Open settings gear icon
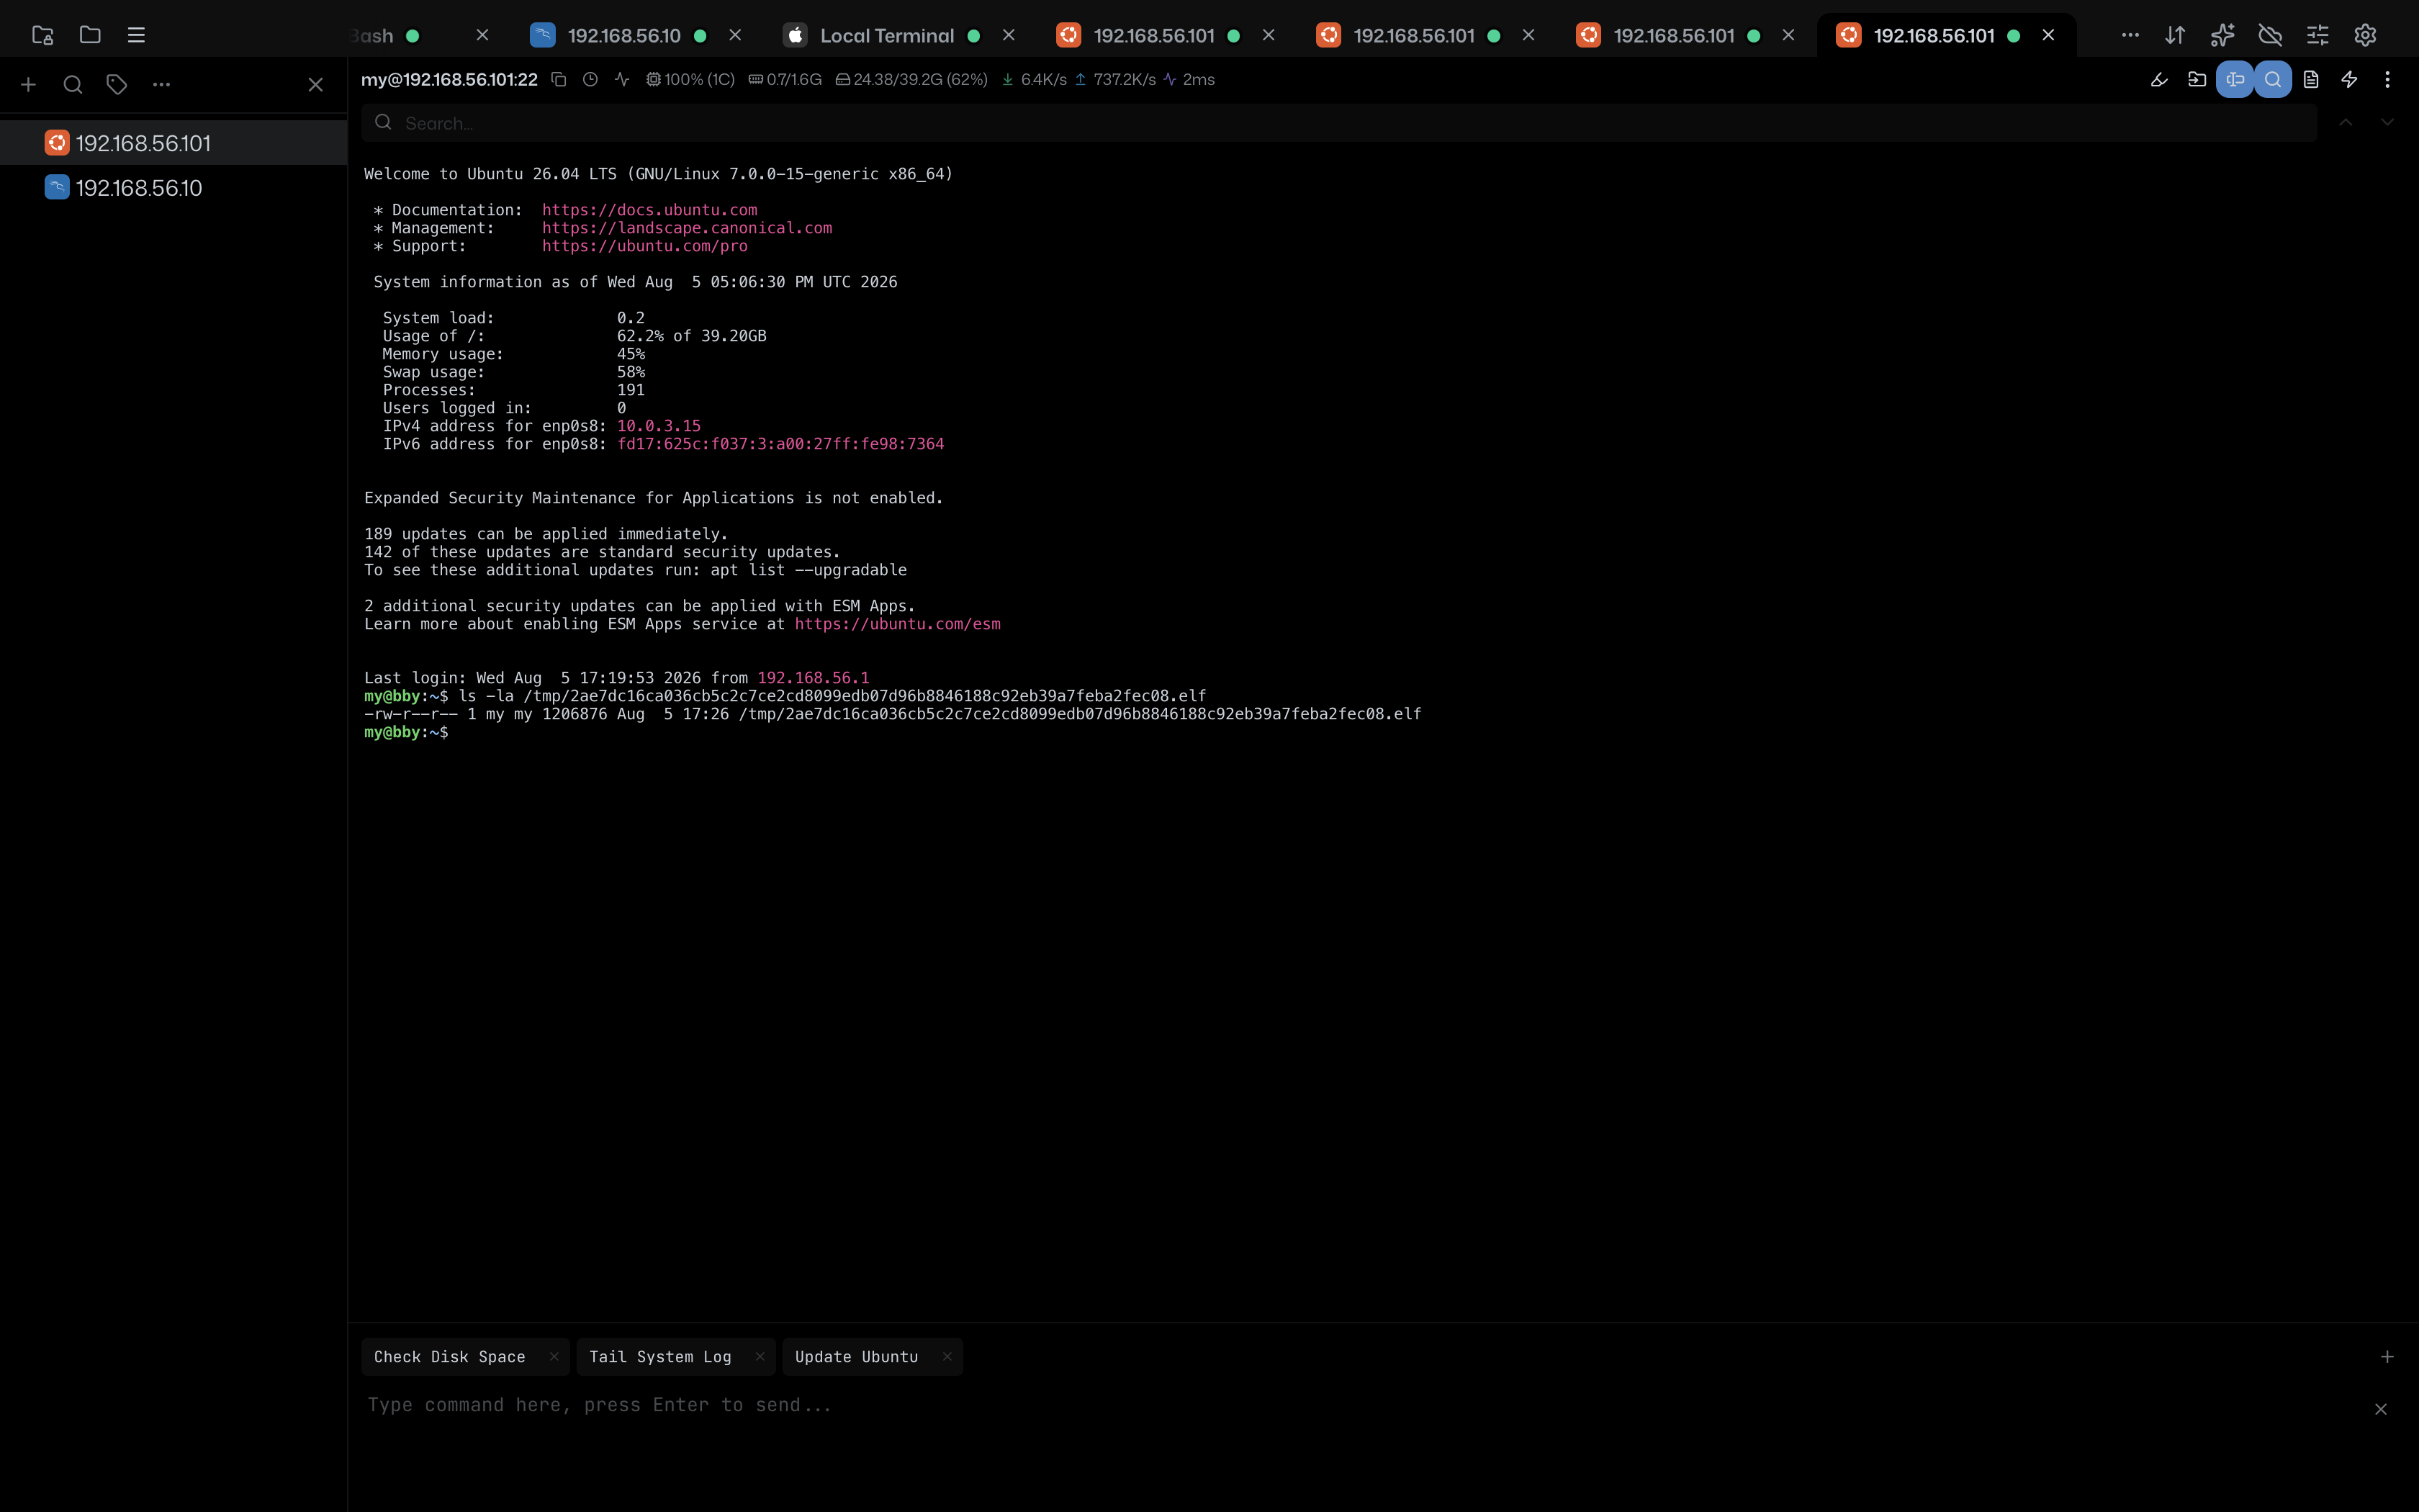The width and height of the screenshot is (2419, 1512). (2365, 35)
